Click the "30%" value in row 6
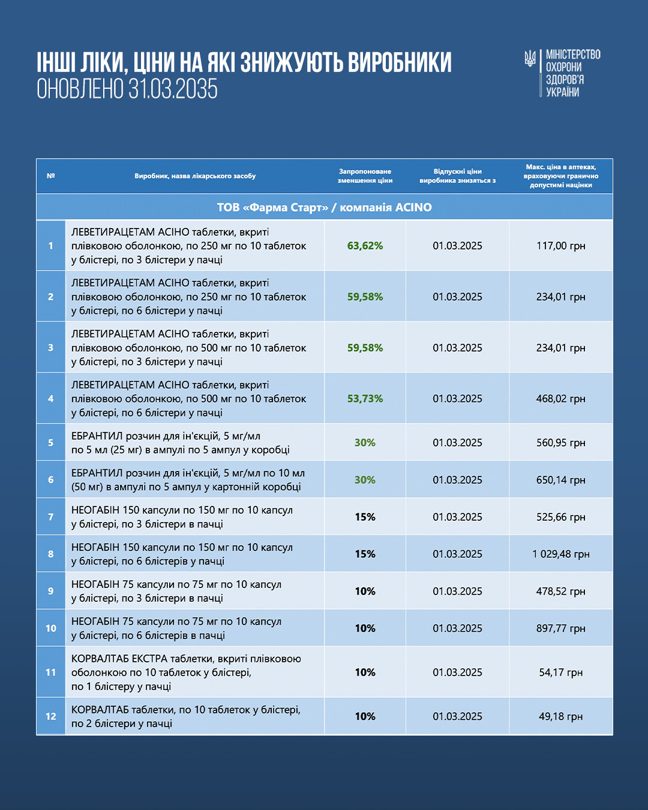Image resolution: width=648 pixels, height=810 pixels. (x=365, y=479)
